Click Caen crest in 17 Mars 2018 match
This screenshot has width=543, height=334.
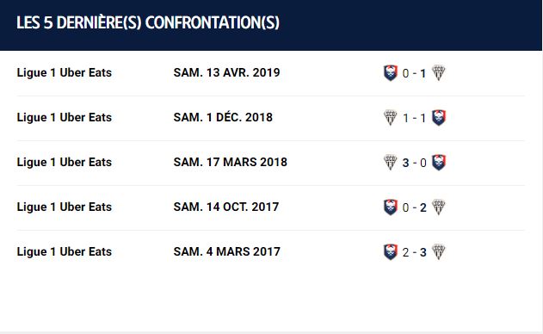438,163
